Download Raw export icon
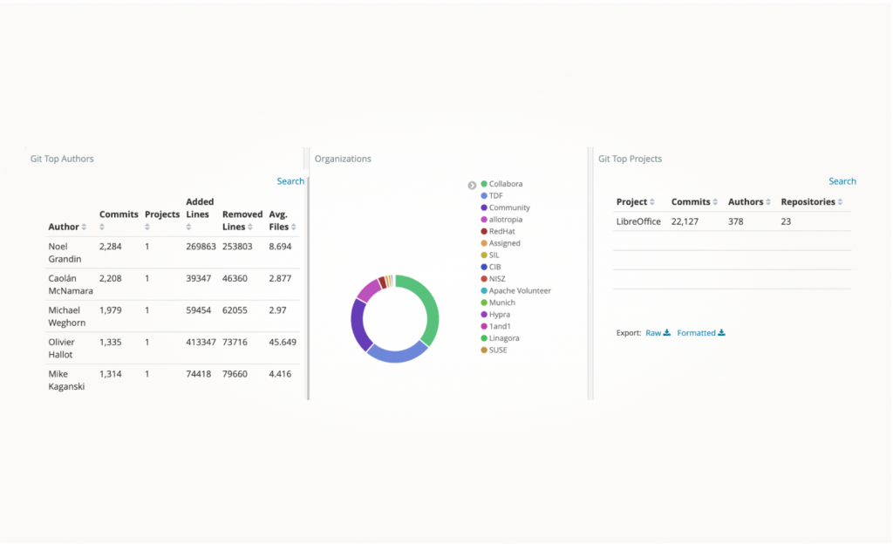Screen dimensions: 893x544 [667, 333]
